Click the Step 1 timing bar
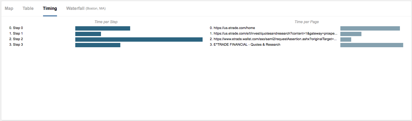412x121 pixels. pyautogui.click(x=88, y=34)
